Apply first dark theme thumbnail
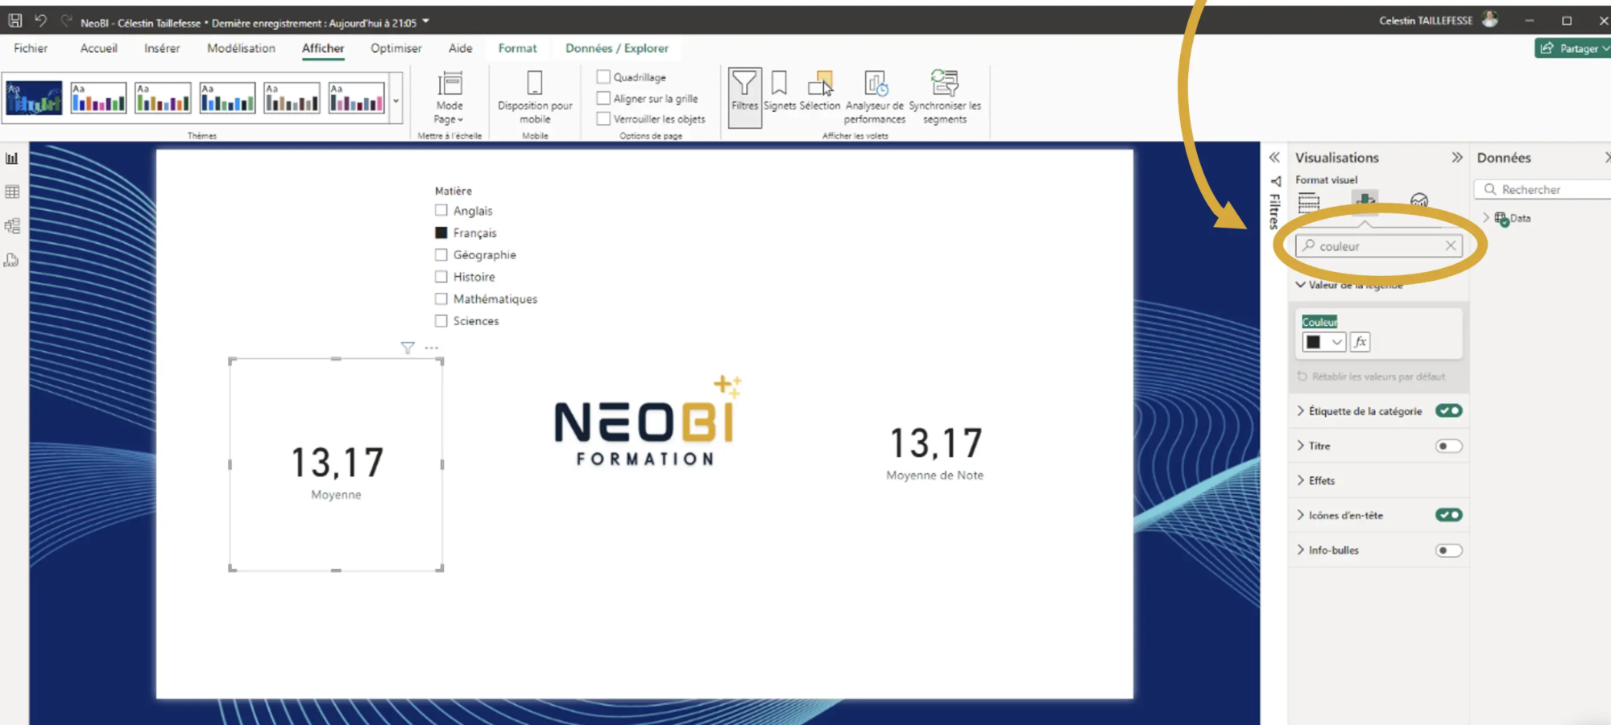The width and height of the screenshot is (1611, 725). click(34, 98)
